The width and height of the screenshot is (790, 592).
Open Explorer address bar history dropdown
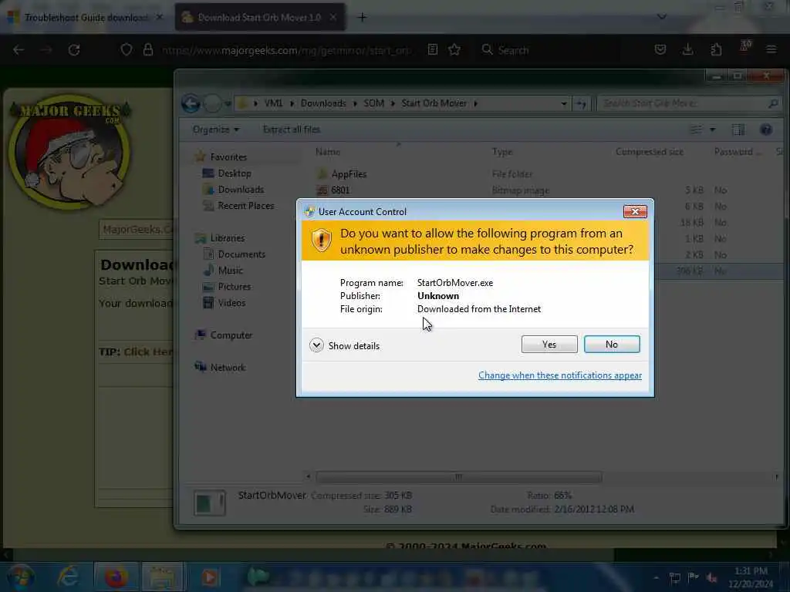(x=564, y=104)
